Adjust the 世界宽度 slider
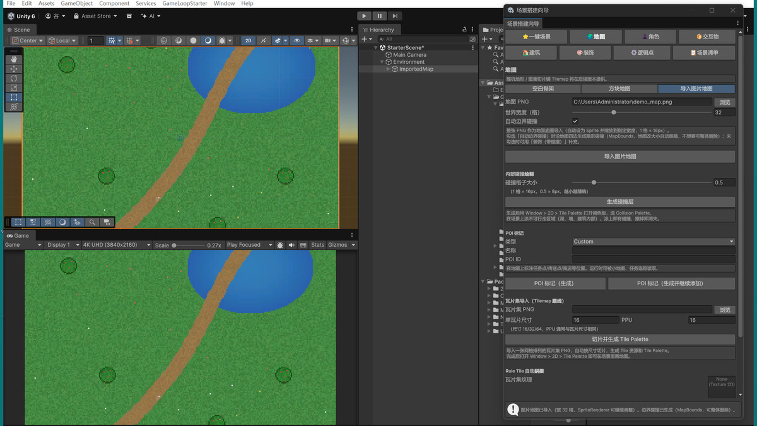 pyautogui.click(x=642, y=112)
